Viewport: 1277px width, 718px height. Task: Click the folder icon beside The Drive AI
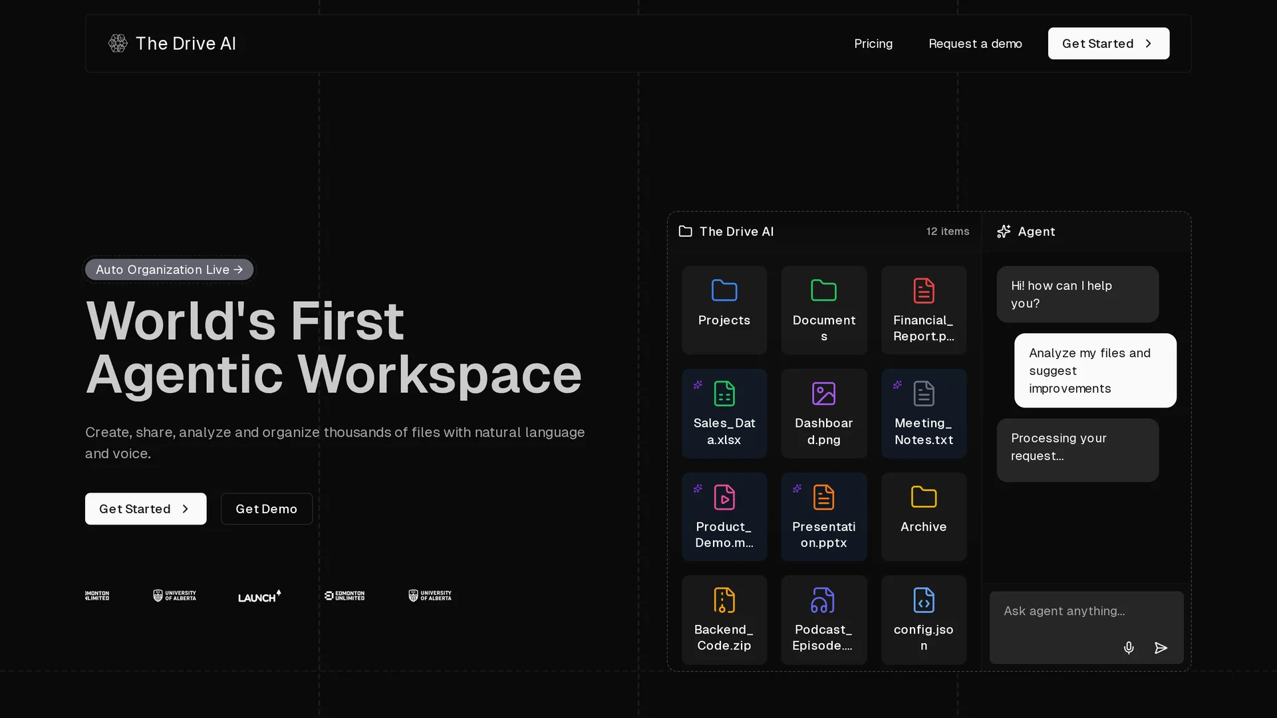click(x=685, y=231)
